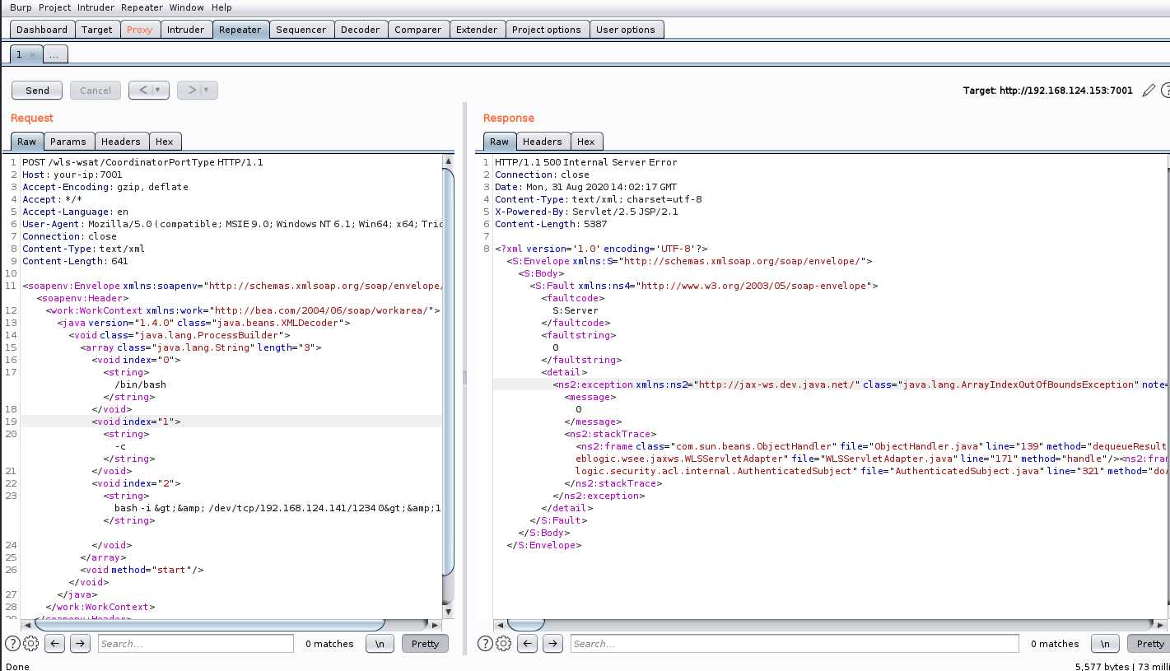Select the Repeater tool tab

[240, 30]
